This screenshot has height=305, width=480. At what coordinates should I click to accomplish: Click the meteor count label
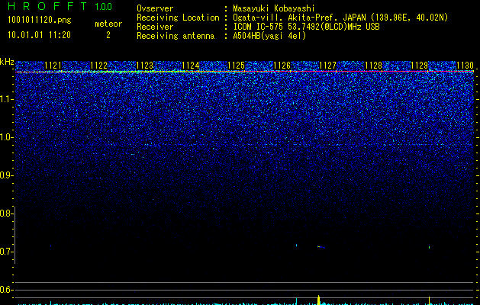[x=108, y=24]
